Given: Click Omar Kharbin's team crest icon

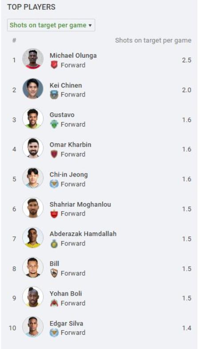Looking at the screenshot, I should [54, 154].
